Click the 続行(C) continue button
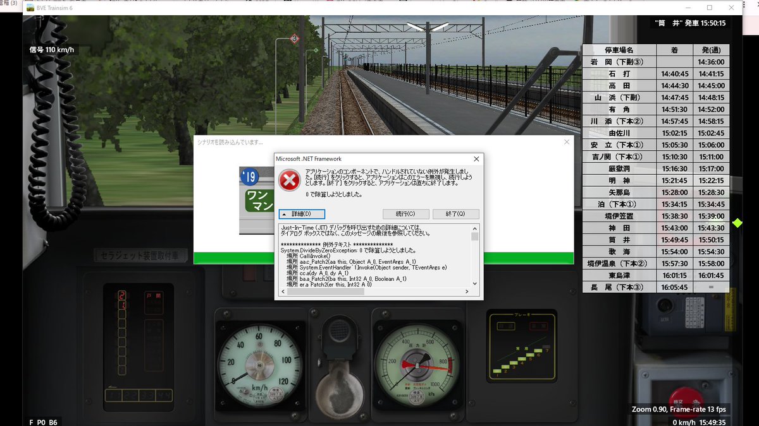The height and width of the screenshot is (426, 759). (406, 214)
